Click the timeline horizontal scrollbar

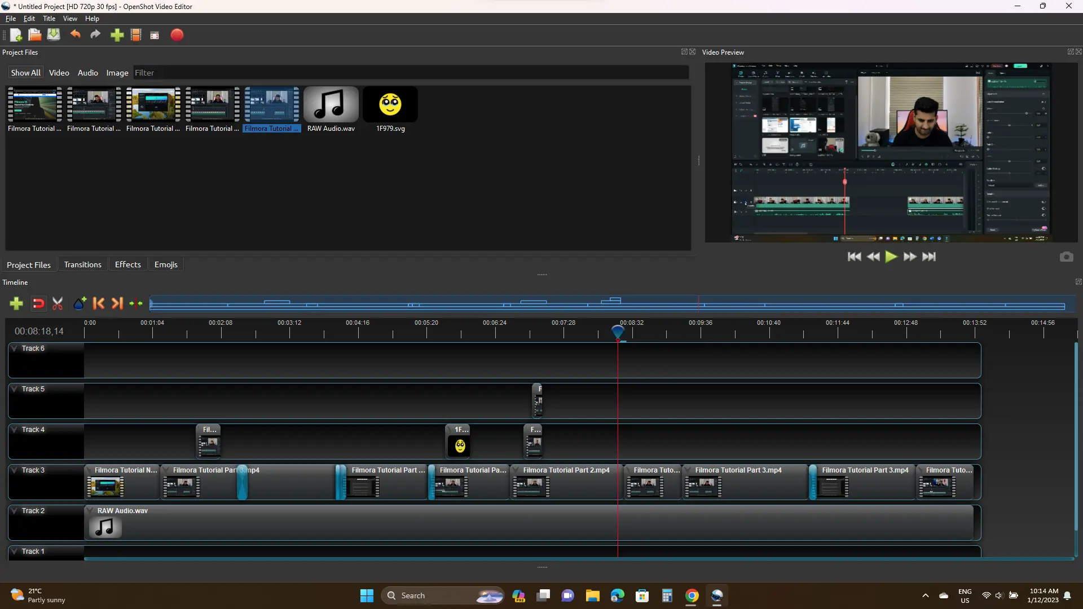click(x=578, y=559)
